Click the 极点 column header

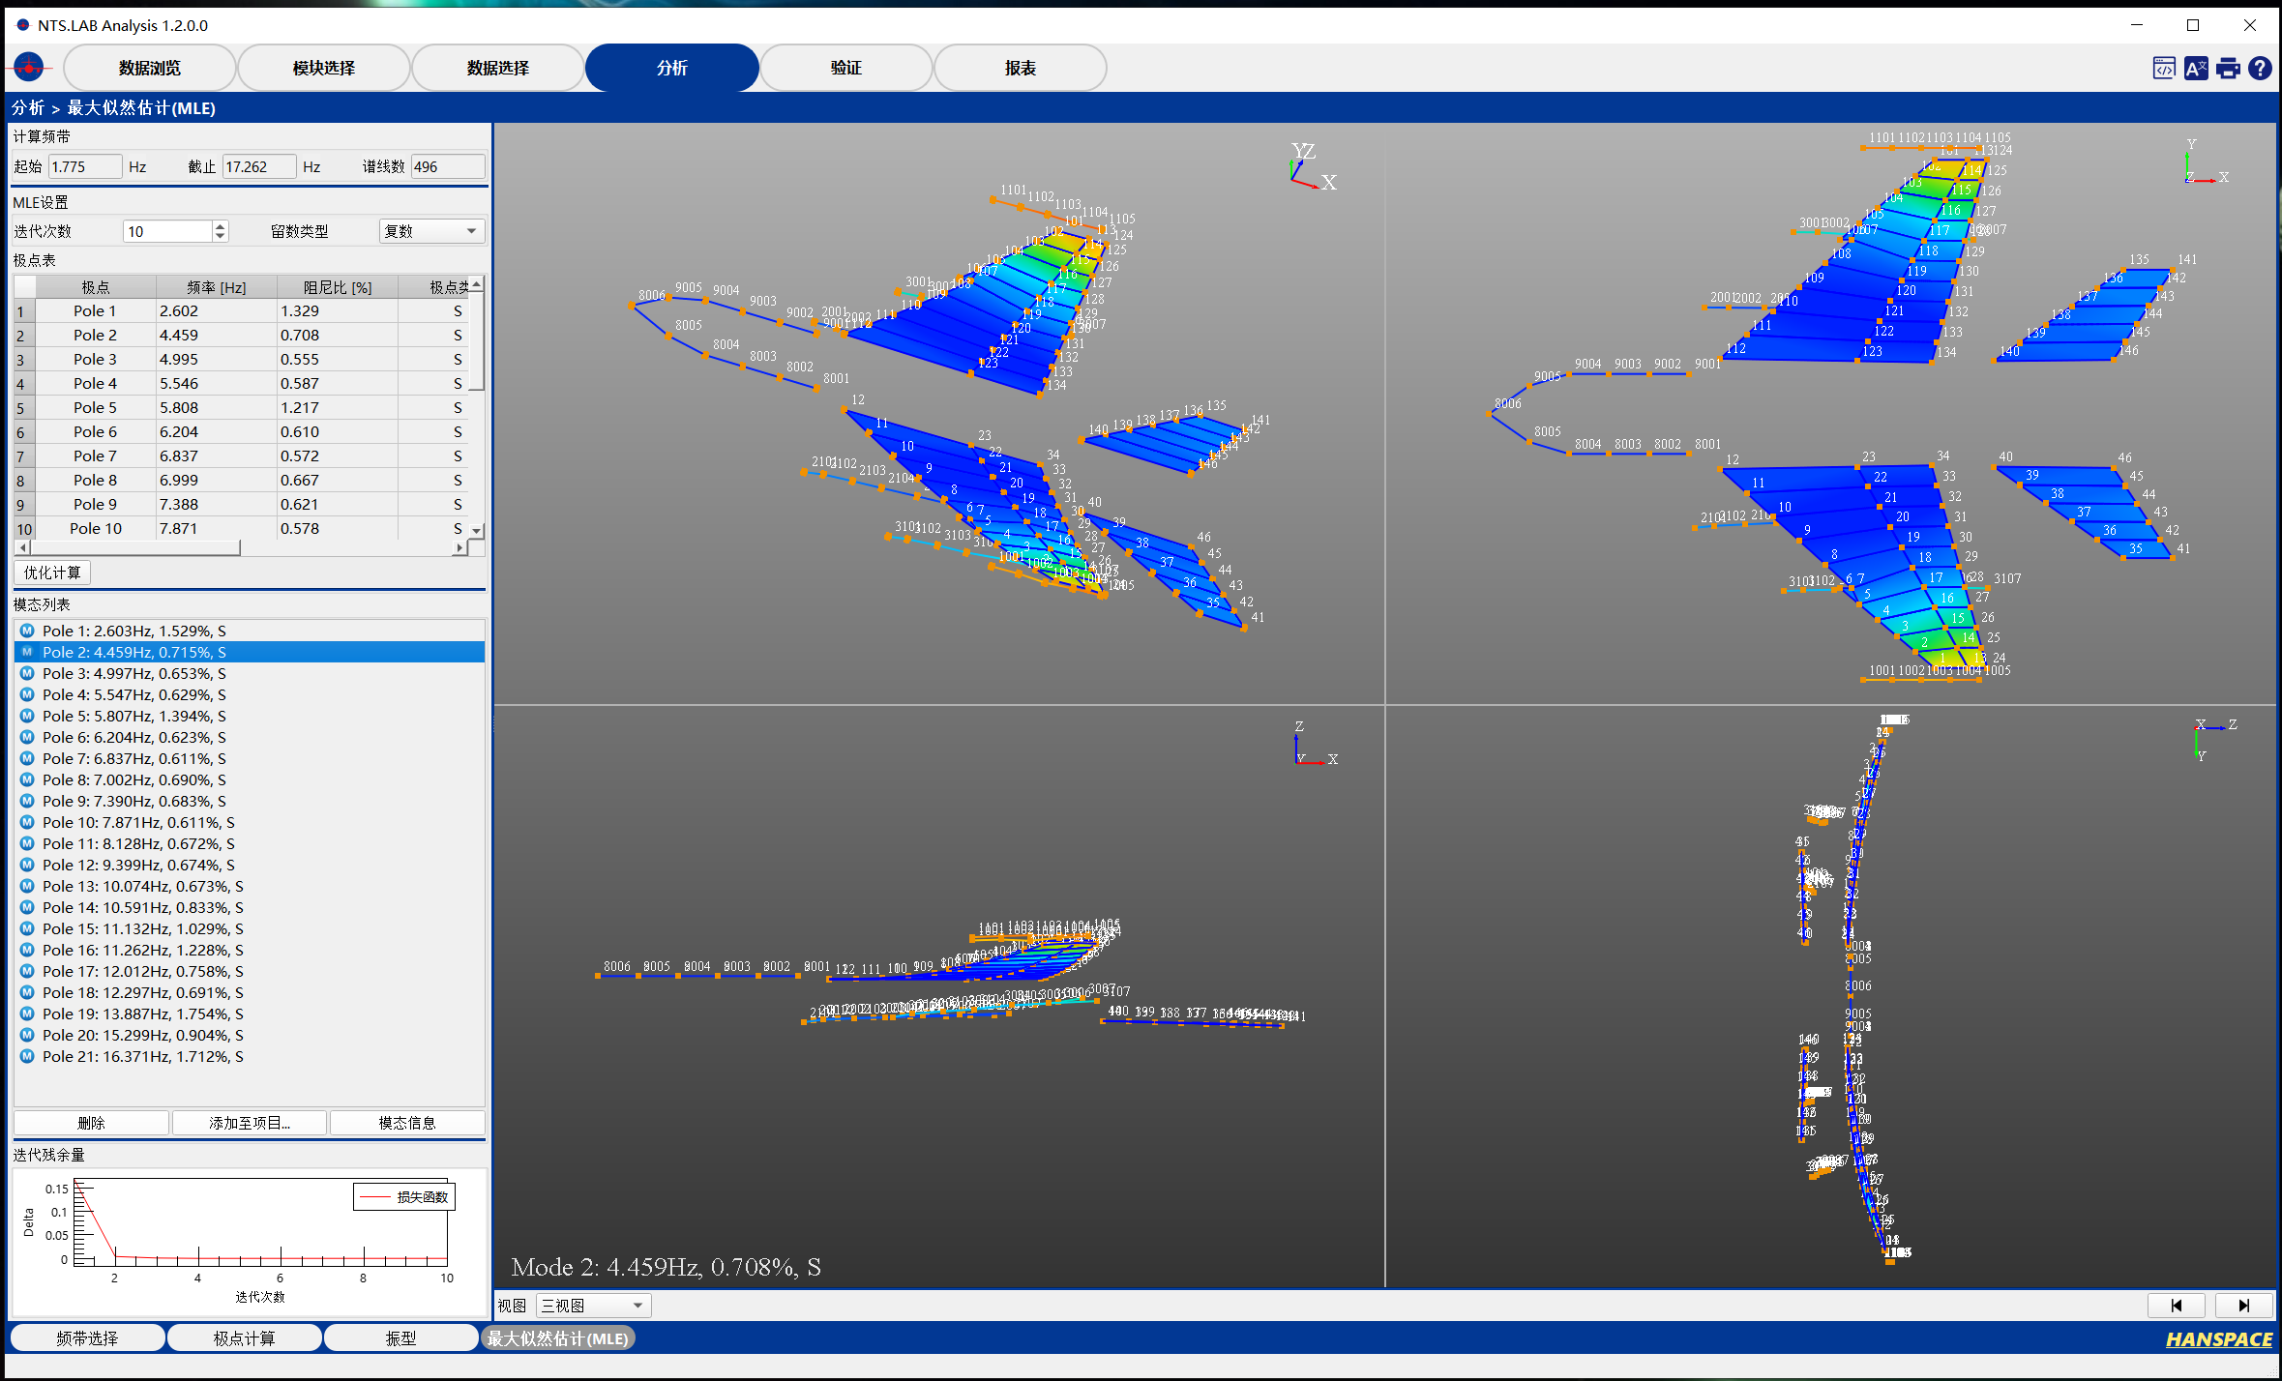click(x=96, y=287)
